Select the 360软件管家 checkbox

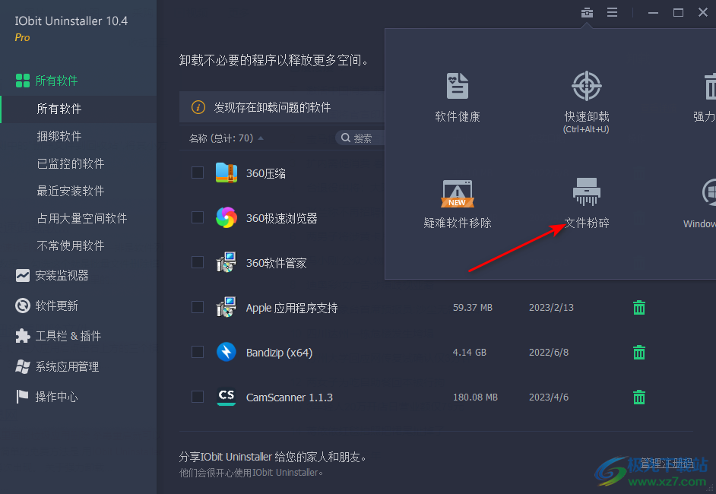tap(198, 262)
